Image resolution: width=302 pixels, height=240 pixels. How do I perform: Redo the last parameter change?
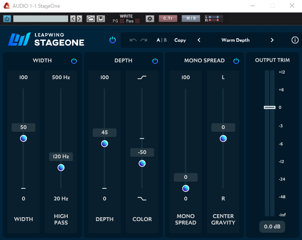[144, 40]
